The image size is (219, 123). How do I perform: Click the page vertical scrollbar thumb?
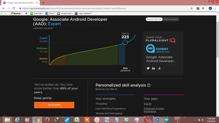217,40
